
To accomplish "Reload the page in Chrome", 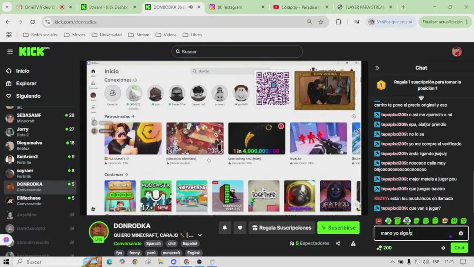I will [x=33, y=22].
